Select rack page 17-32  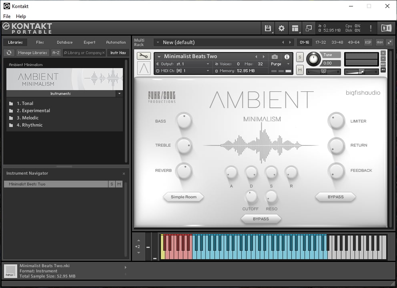(x=321, y=42)
